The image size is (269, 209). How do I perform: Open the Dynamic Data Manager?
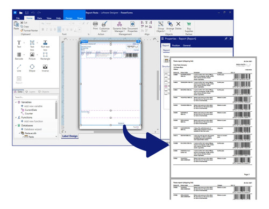[119, 27]
